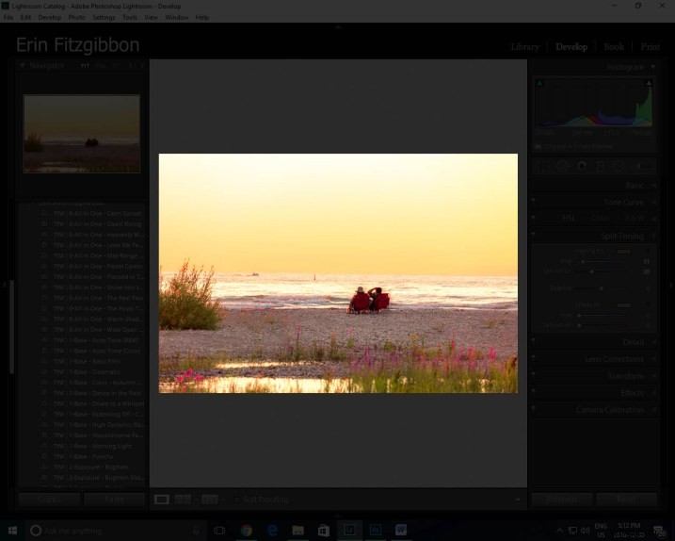Viewport: 675px width, 541px height.
Task: Click the sunset beach photo in main view
Action: pos(338,273)
